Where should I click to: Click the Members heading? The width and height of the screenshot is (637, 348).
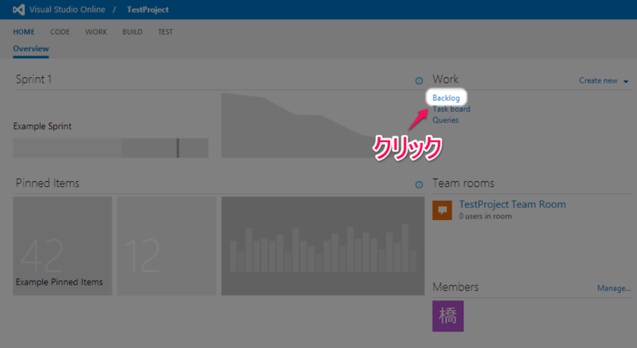455,287
